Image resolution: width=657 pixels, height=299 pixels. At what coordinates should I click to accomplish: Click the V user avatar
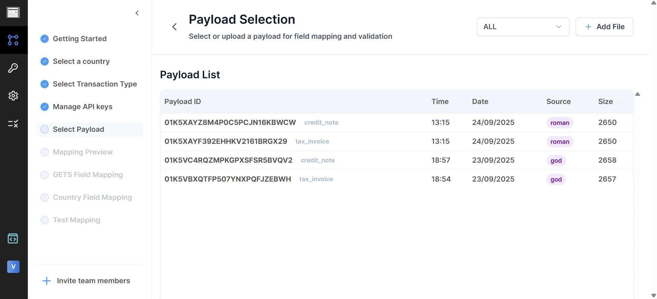pyautogui.click(x=13, y=267)
